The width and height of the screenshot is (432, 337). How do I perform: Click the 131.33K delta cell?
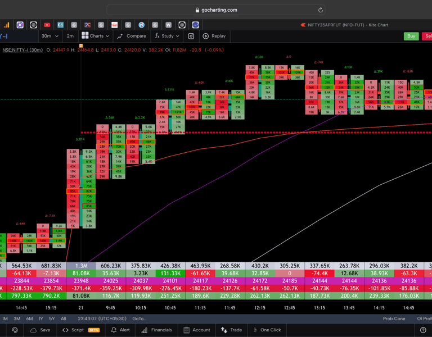(x=170, y=274)
